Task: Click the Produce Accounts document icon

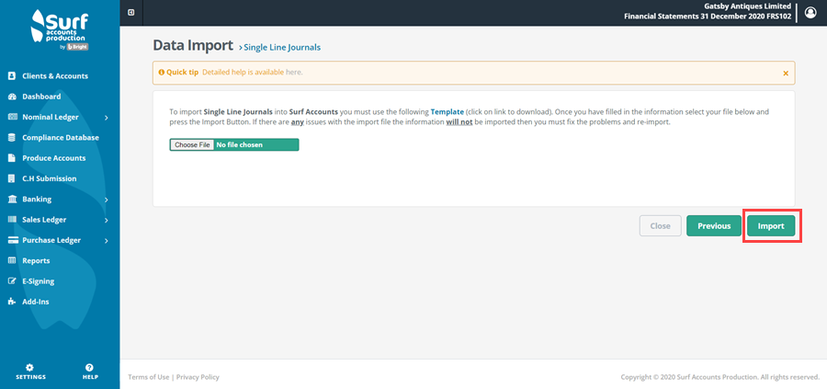Action: [12, 158]
